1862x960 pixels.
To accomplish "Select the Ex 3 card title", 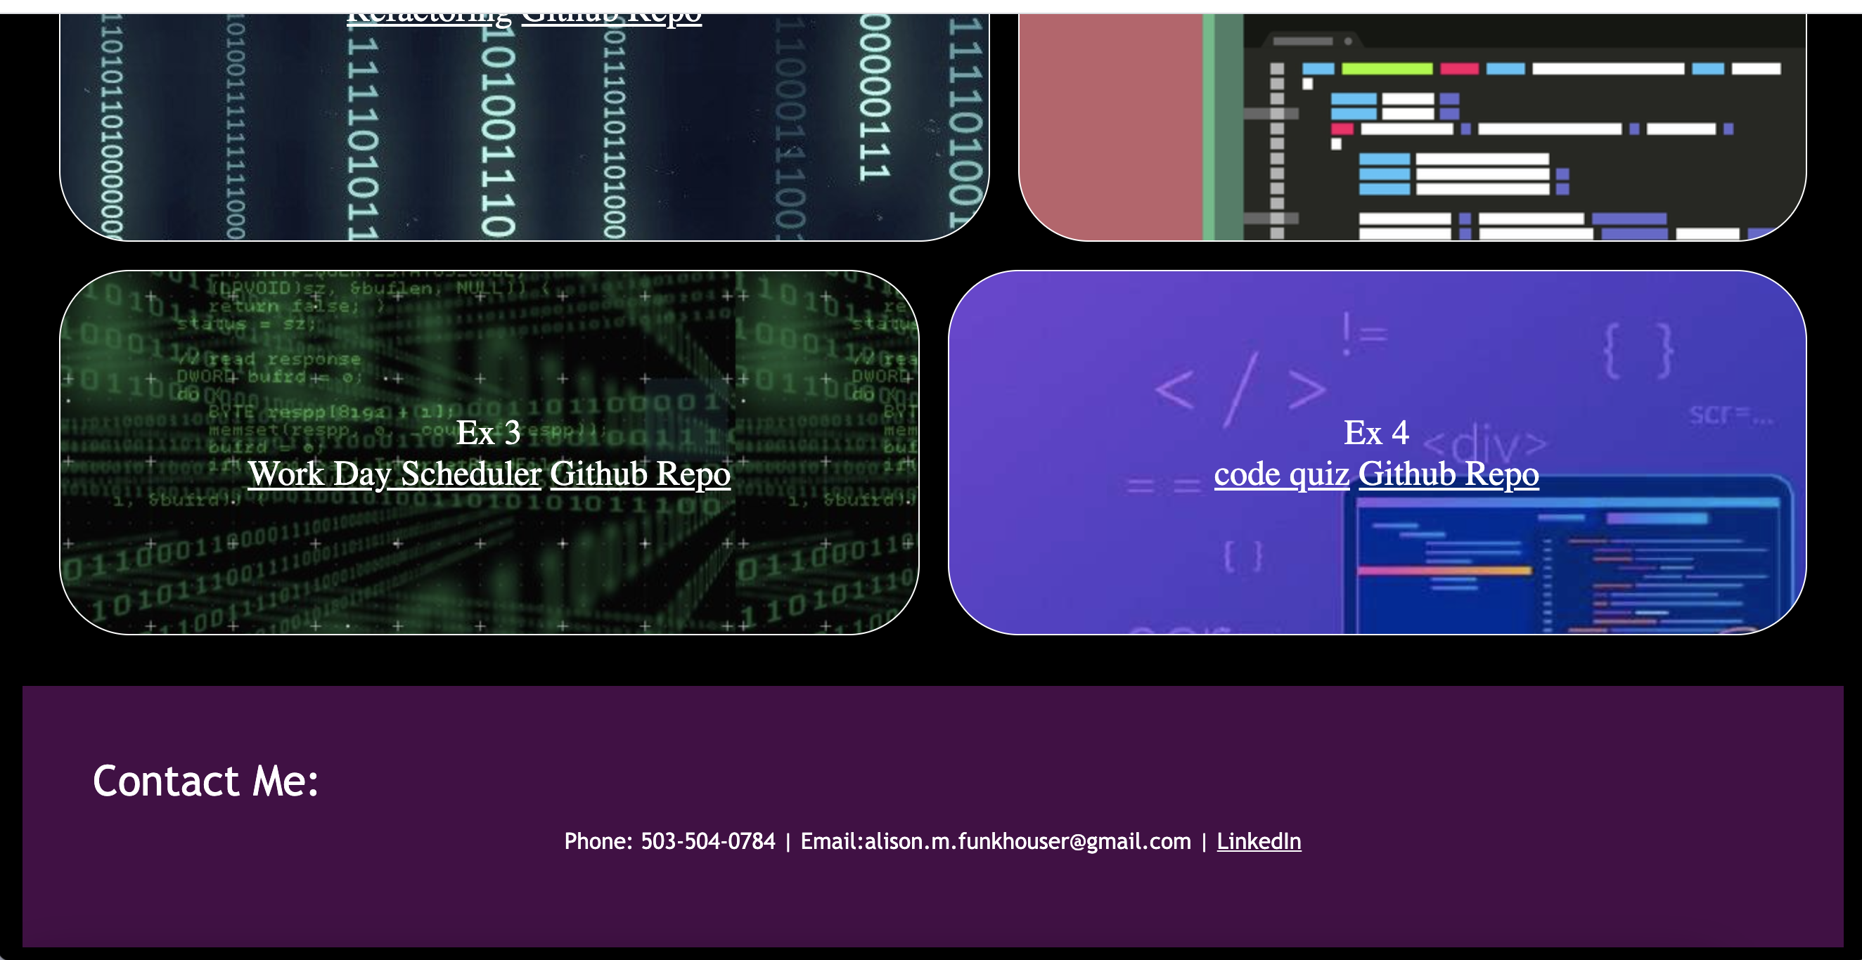I will (489, 433).
